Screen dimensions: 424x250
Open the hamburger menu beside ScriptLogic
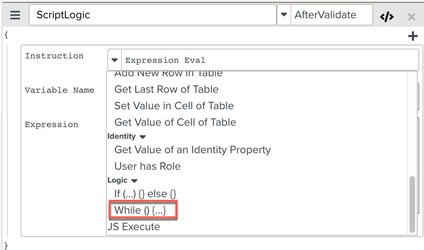[x=15, y=15]
